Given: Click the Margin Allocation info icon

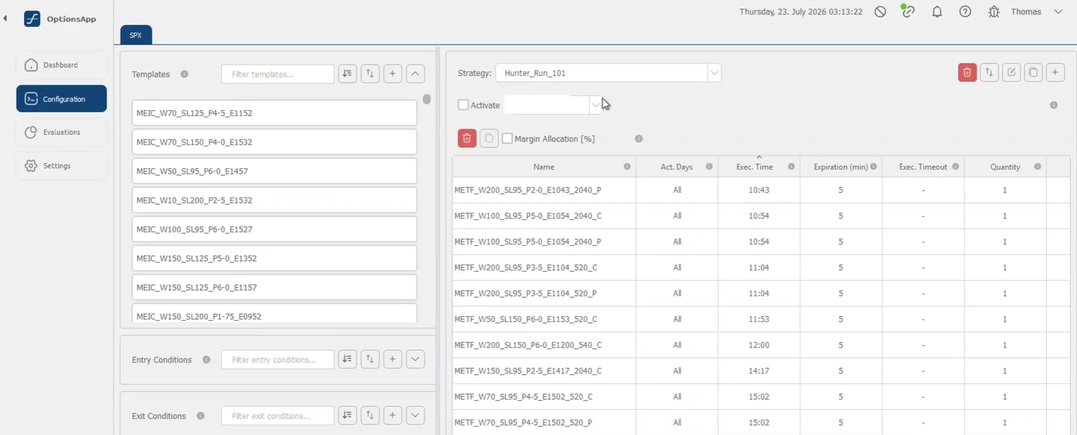Looking at the screenshot, I should point(639,139).
